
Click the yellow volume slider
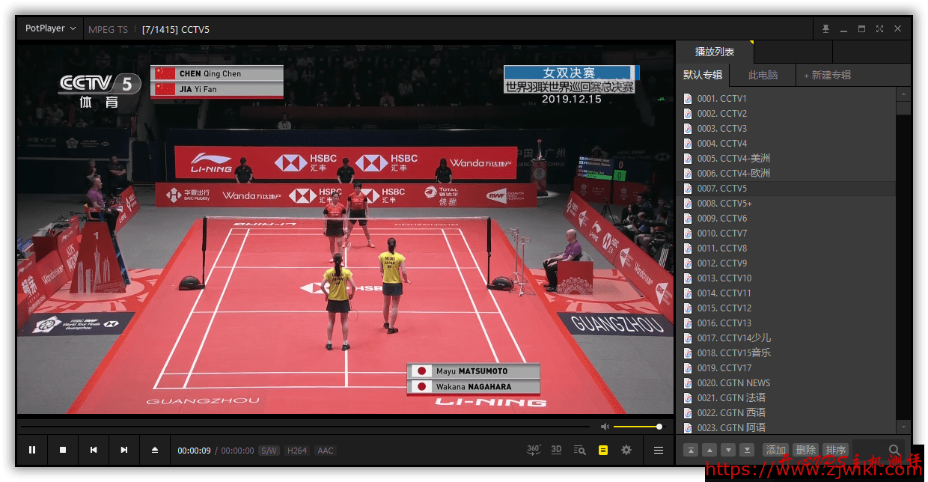tap(636, 427)
